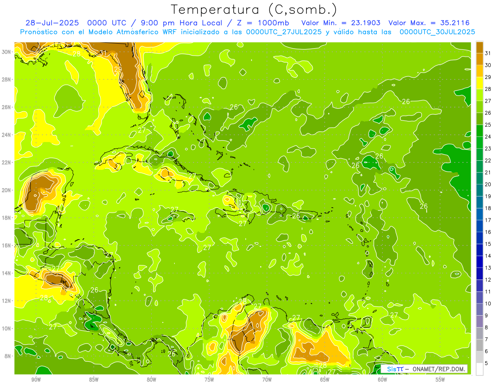Click legend scale value 13

tap(488, 268)
